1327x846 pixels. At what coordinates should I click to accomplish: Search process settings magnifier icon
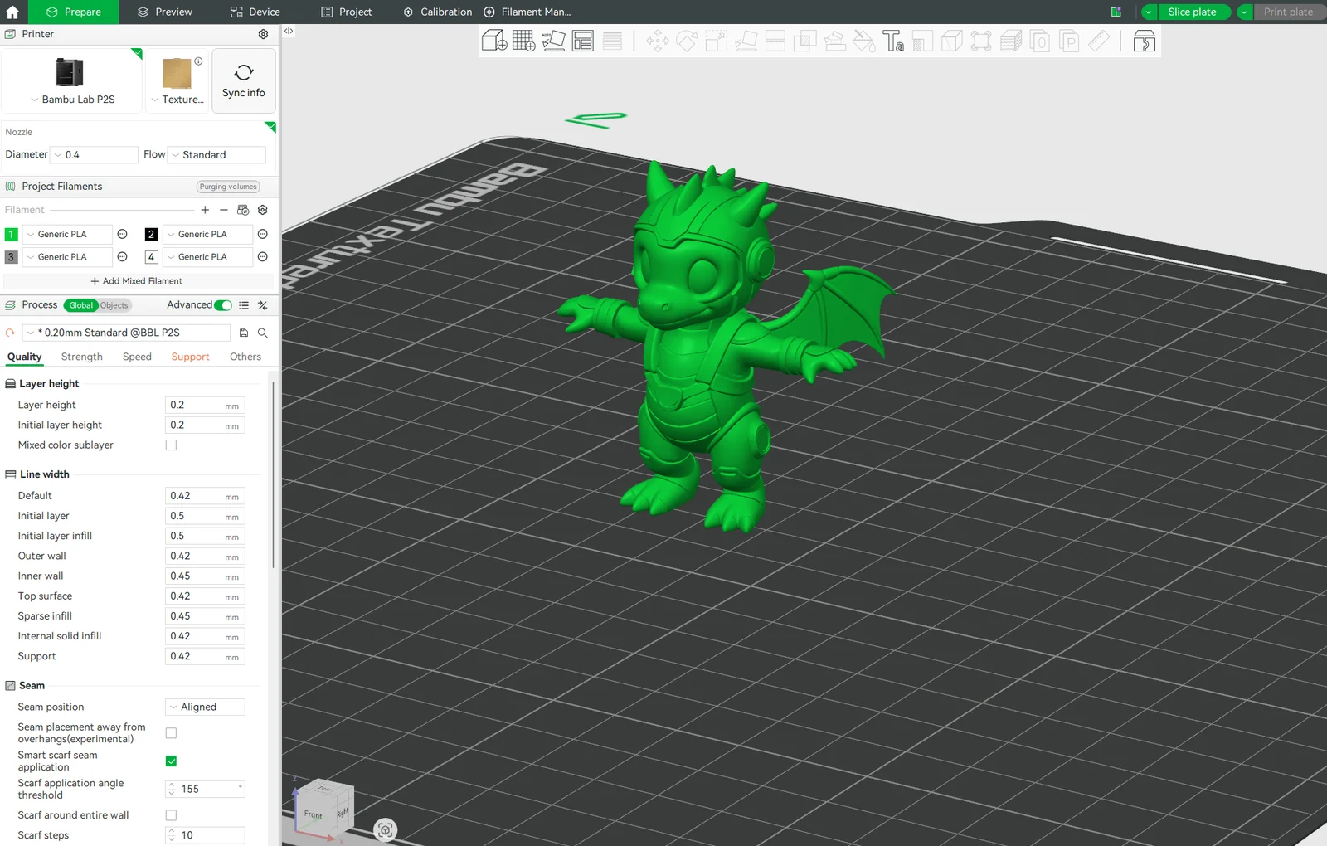263,333
